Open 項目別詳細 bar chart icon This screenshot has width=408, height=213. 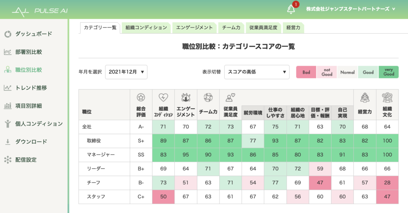(8, 106)
